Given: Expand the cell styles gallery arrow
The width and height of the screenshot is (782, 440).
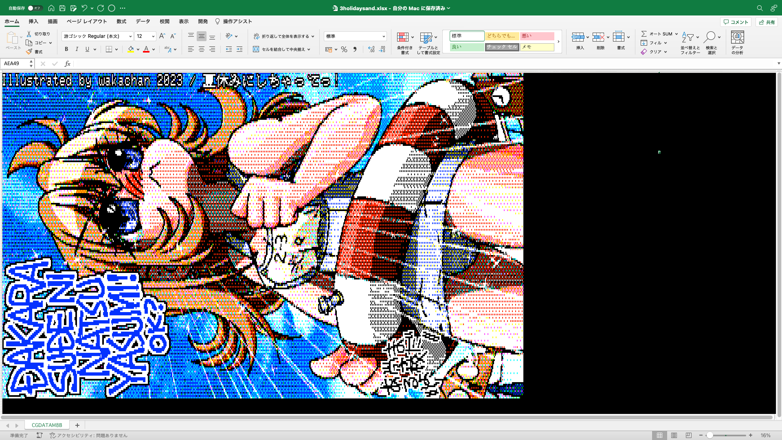Looking at the screenshot, I should [x=558, y=42].
